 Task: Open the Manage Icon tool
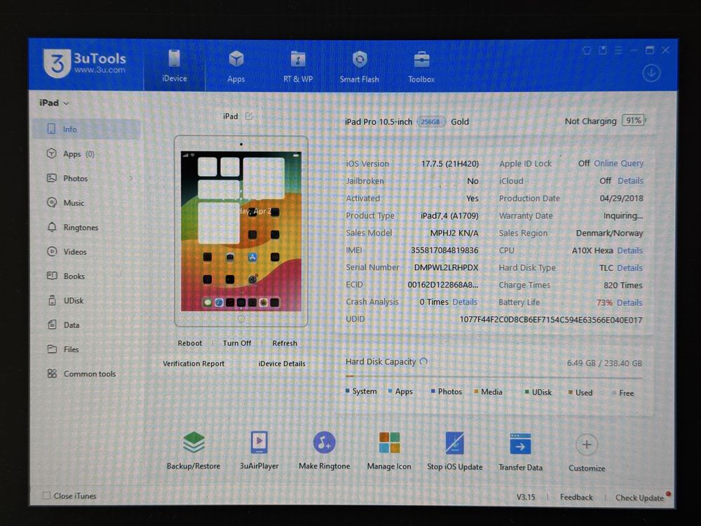(389, 450)
